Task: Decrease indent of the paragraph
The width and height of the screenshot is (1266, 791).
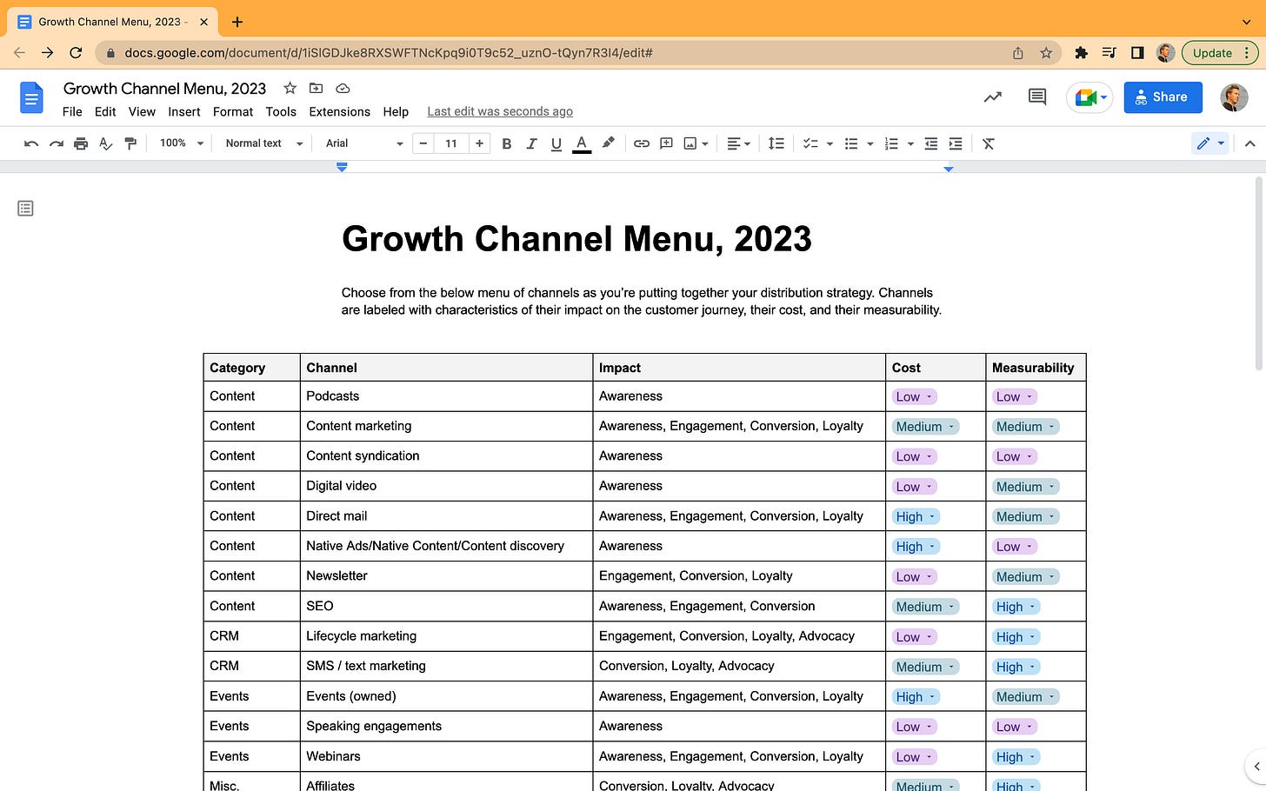Action: tap(931, 143)
